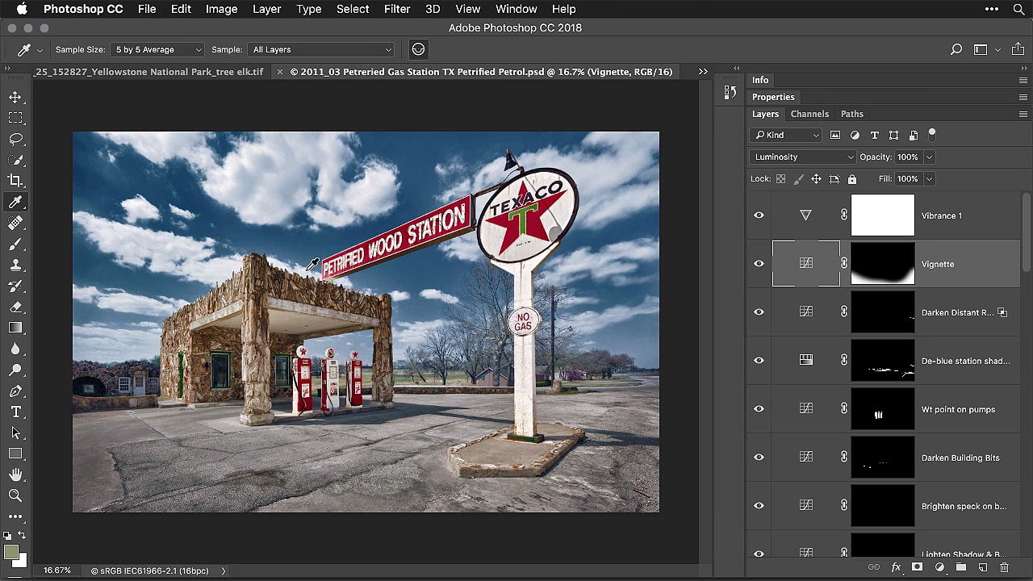Select the Hand tool
The height and width of the screenshot is (581, 1033).
(15, 474)
